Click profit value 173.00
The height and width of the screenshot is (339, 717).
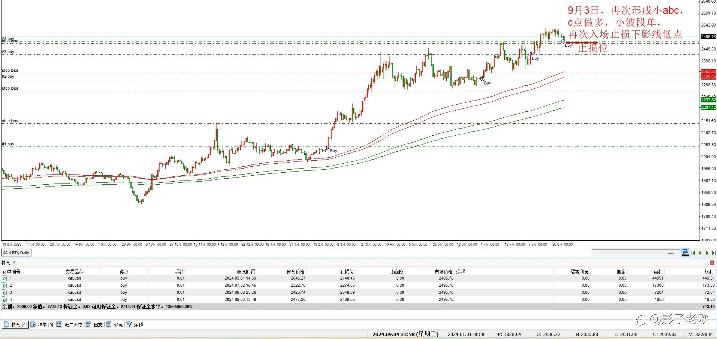(x=708, y=285)
